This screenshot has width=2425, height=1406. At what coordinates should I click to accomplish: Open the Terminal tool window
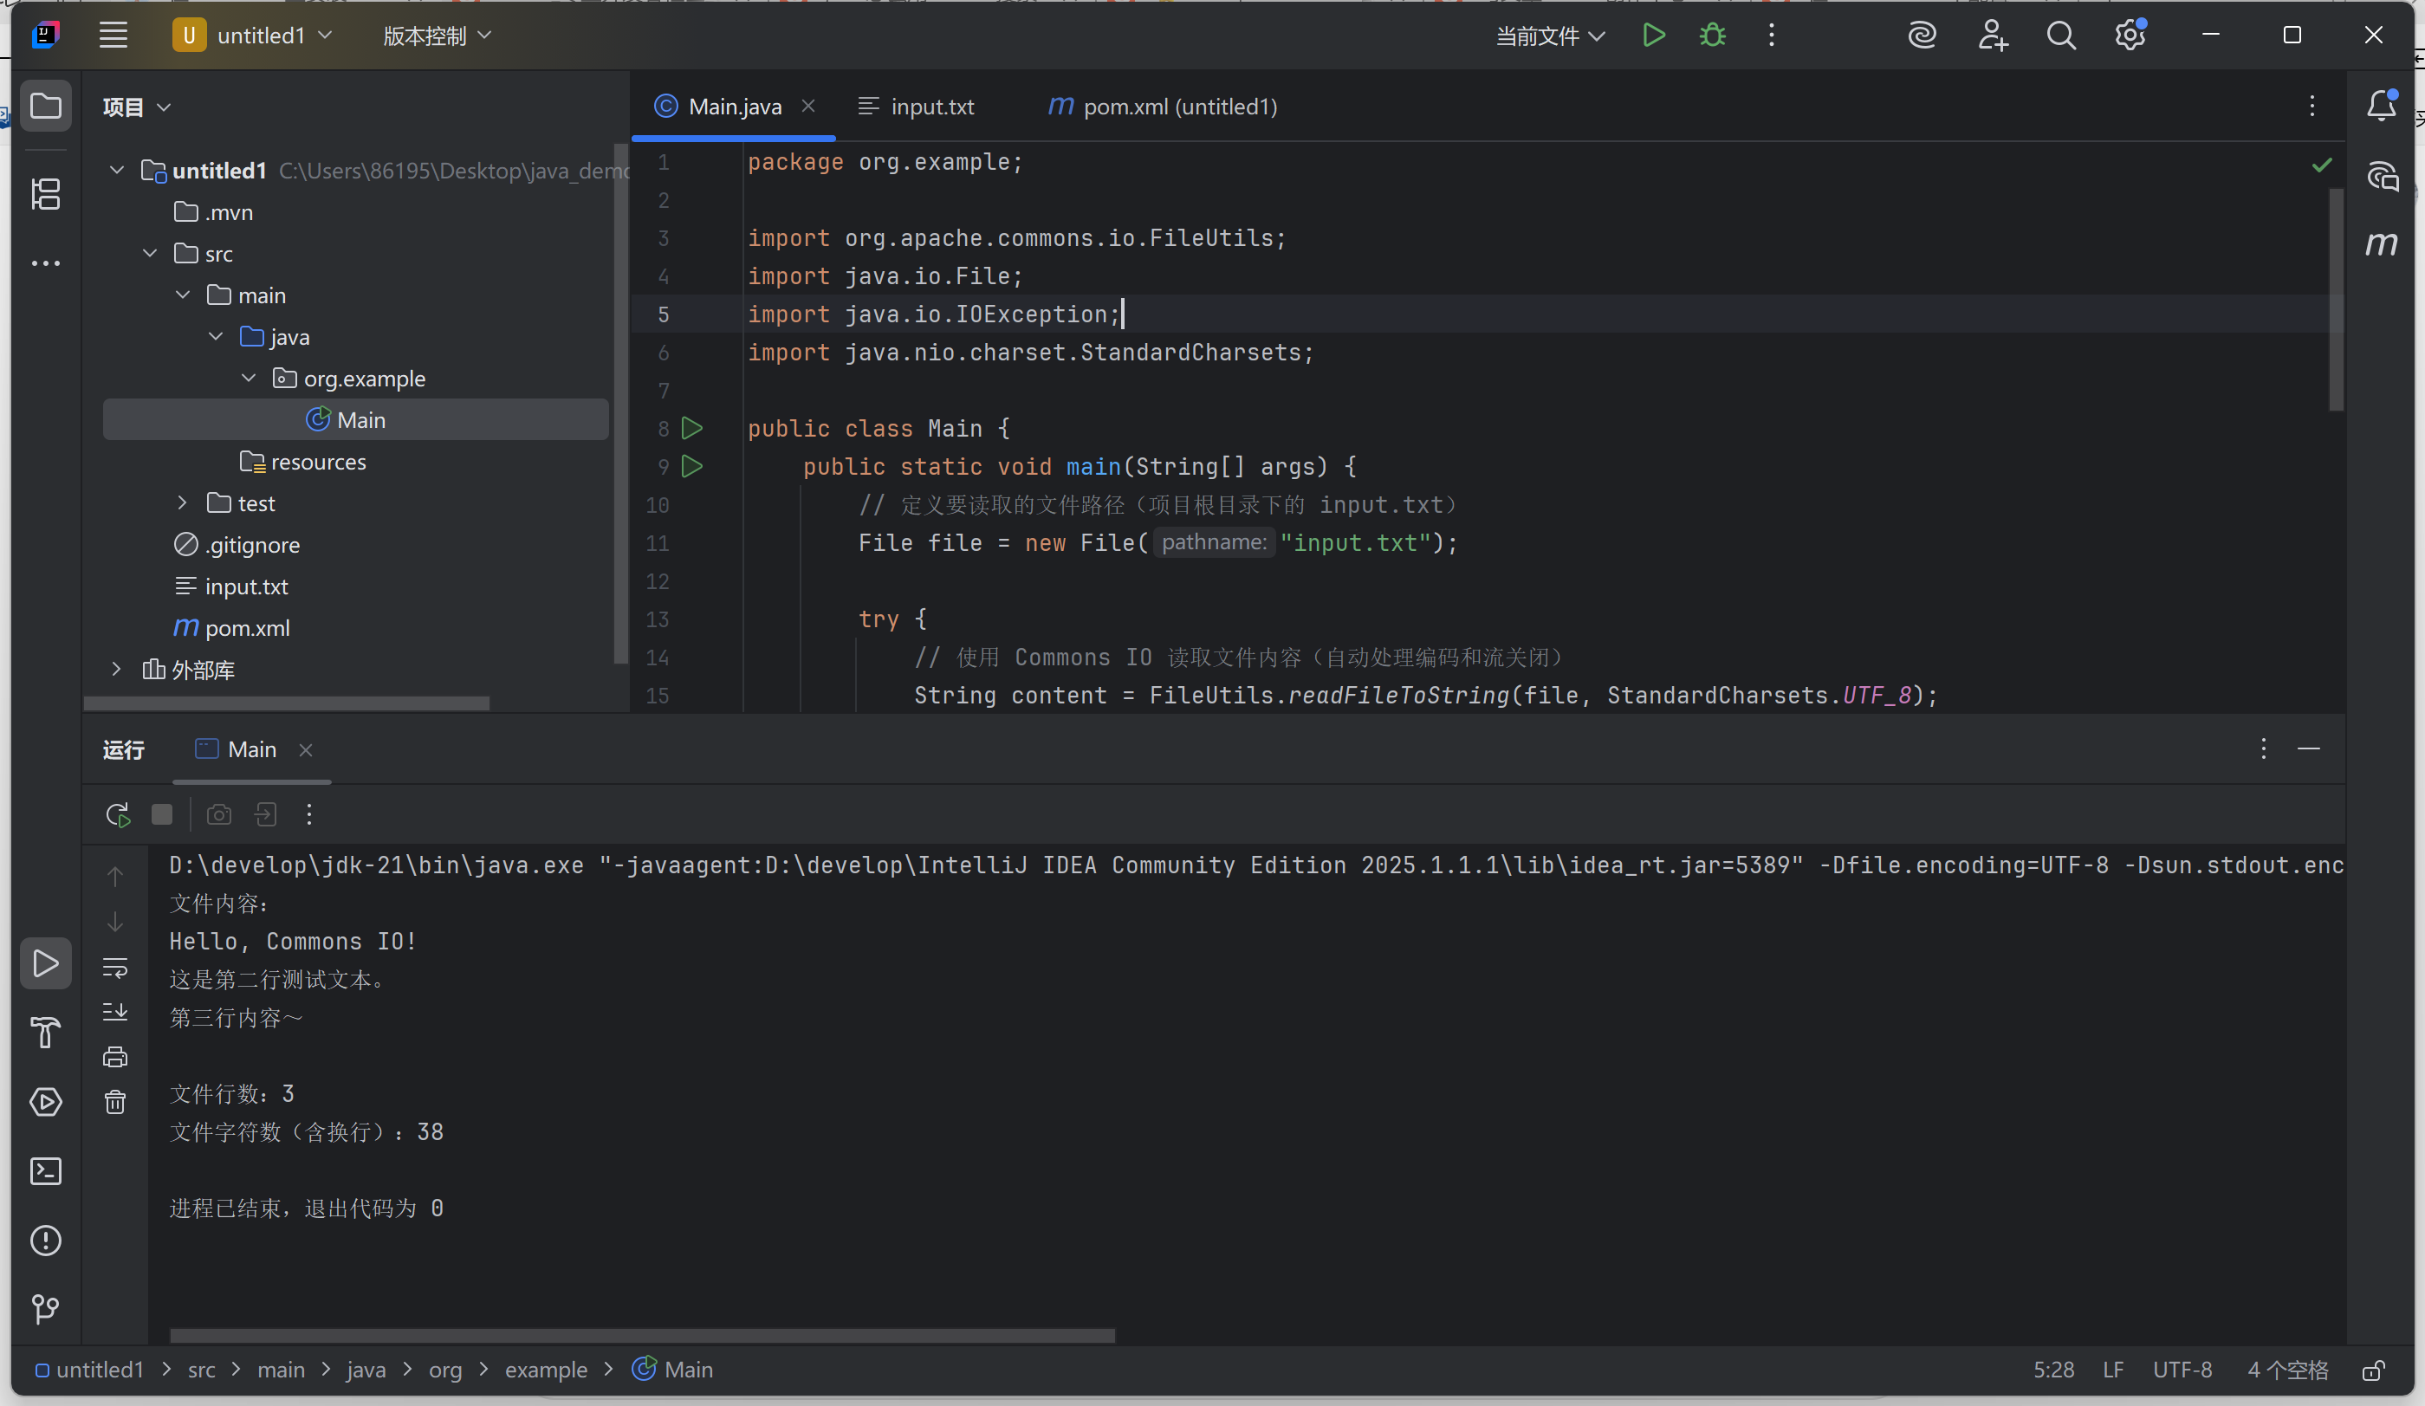point(45,1171)
